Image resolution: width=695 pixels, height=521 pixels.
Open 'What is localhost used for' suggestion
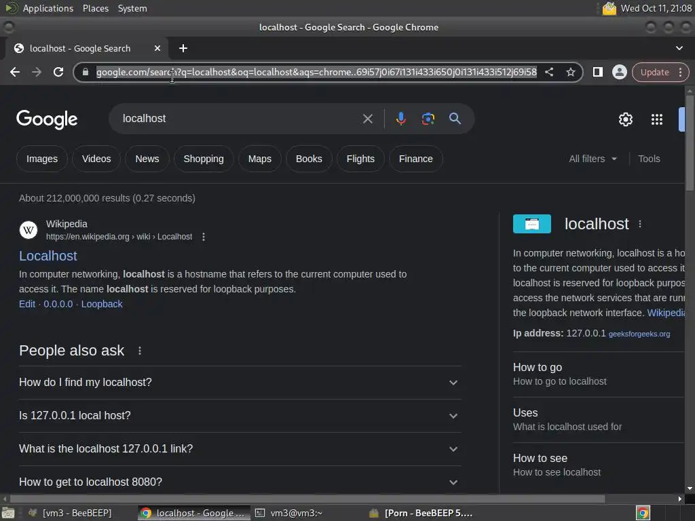599,419
